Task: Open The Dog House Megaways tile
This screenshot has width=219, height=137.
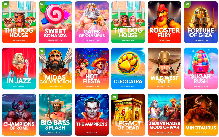Action: pyautogui.click(x=128, y=22)
